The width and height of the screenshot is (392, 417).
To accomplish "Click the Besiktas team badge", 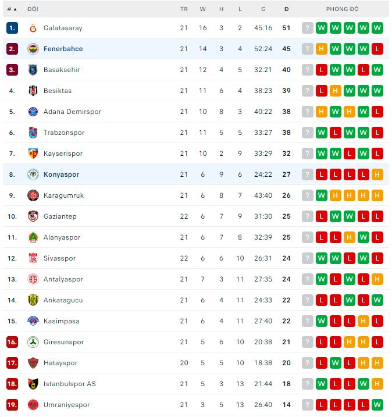I will 33,91.
